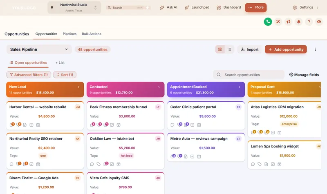Open conversations icon on Oakline Law card
The height and width of the screenshot is (194, 327).
92,164
